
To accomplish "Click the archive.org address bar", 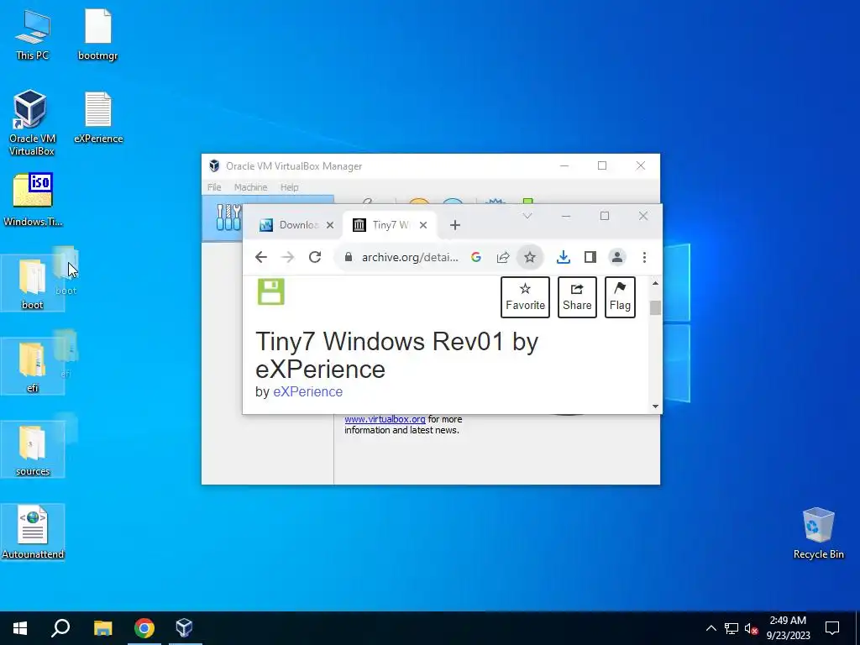I will coord(411,257).
